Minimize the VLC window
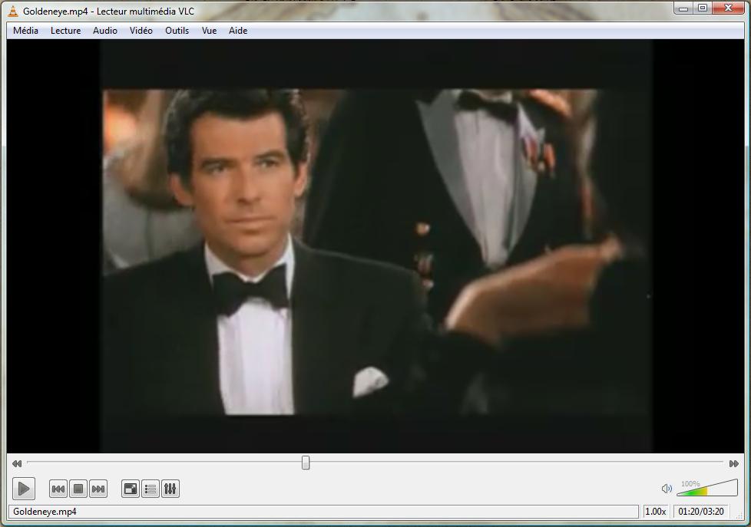The width and height of the screenshot is (751, 527). [683, 8]
